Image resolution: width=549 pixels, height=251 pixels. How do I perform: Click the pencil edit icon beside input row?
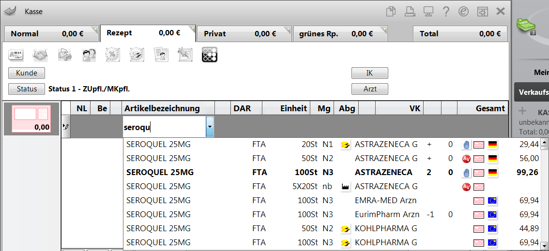pos(65,127)
